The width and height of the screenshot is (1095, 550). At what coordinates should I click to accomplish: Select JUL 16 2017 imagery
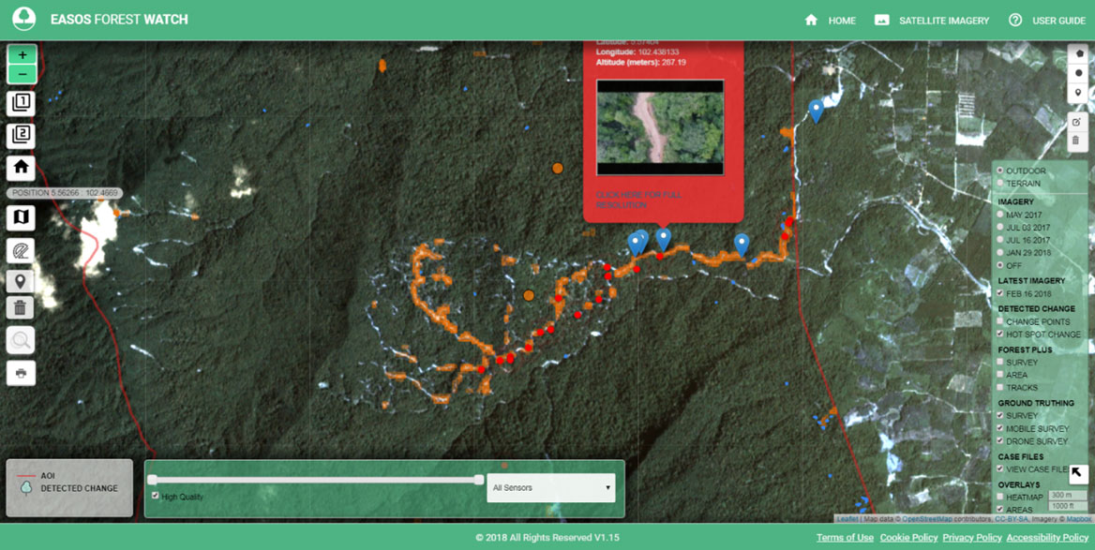(x=1000, y=240)
